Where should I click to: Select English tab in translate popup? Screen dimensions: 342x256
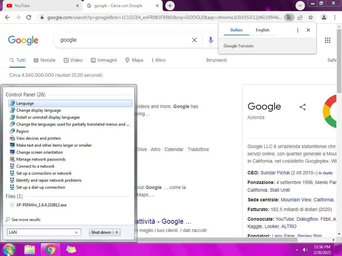263,30
